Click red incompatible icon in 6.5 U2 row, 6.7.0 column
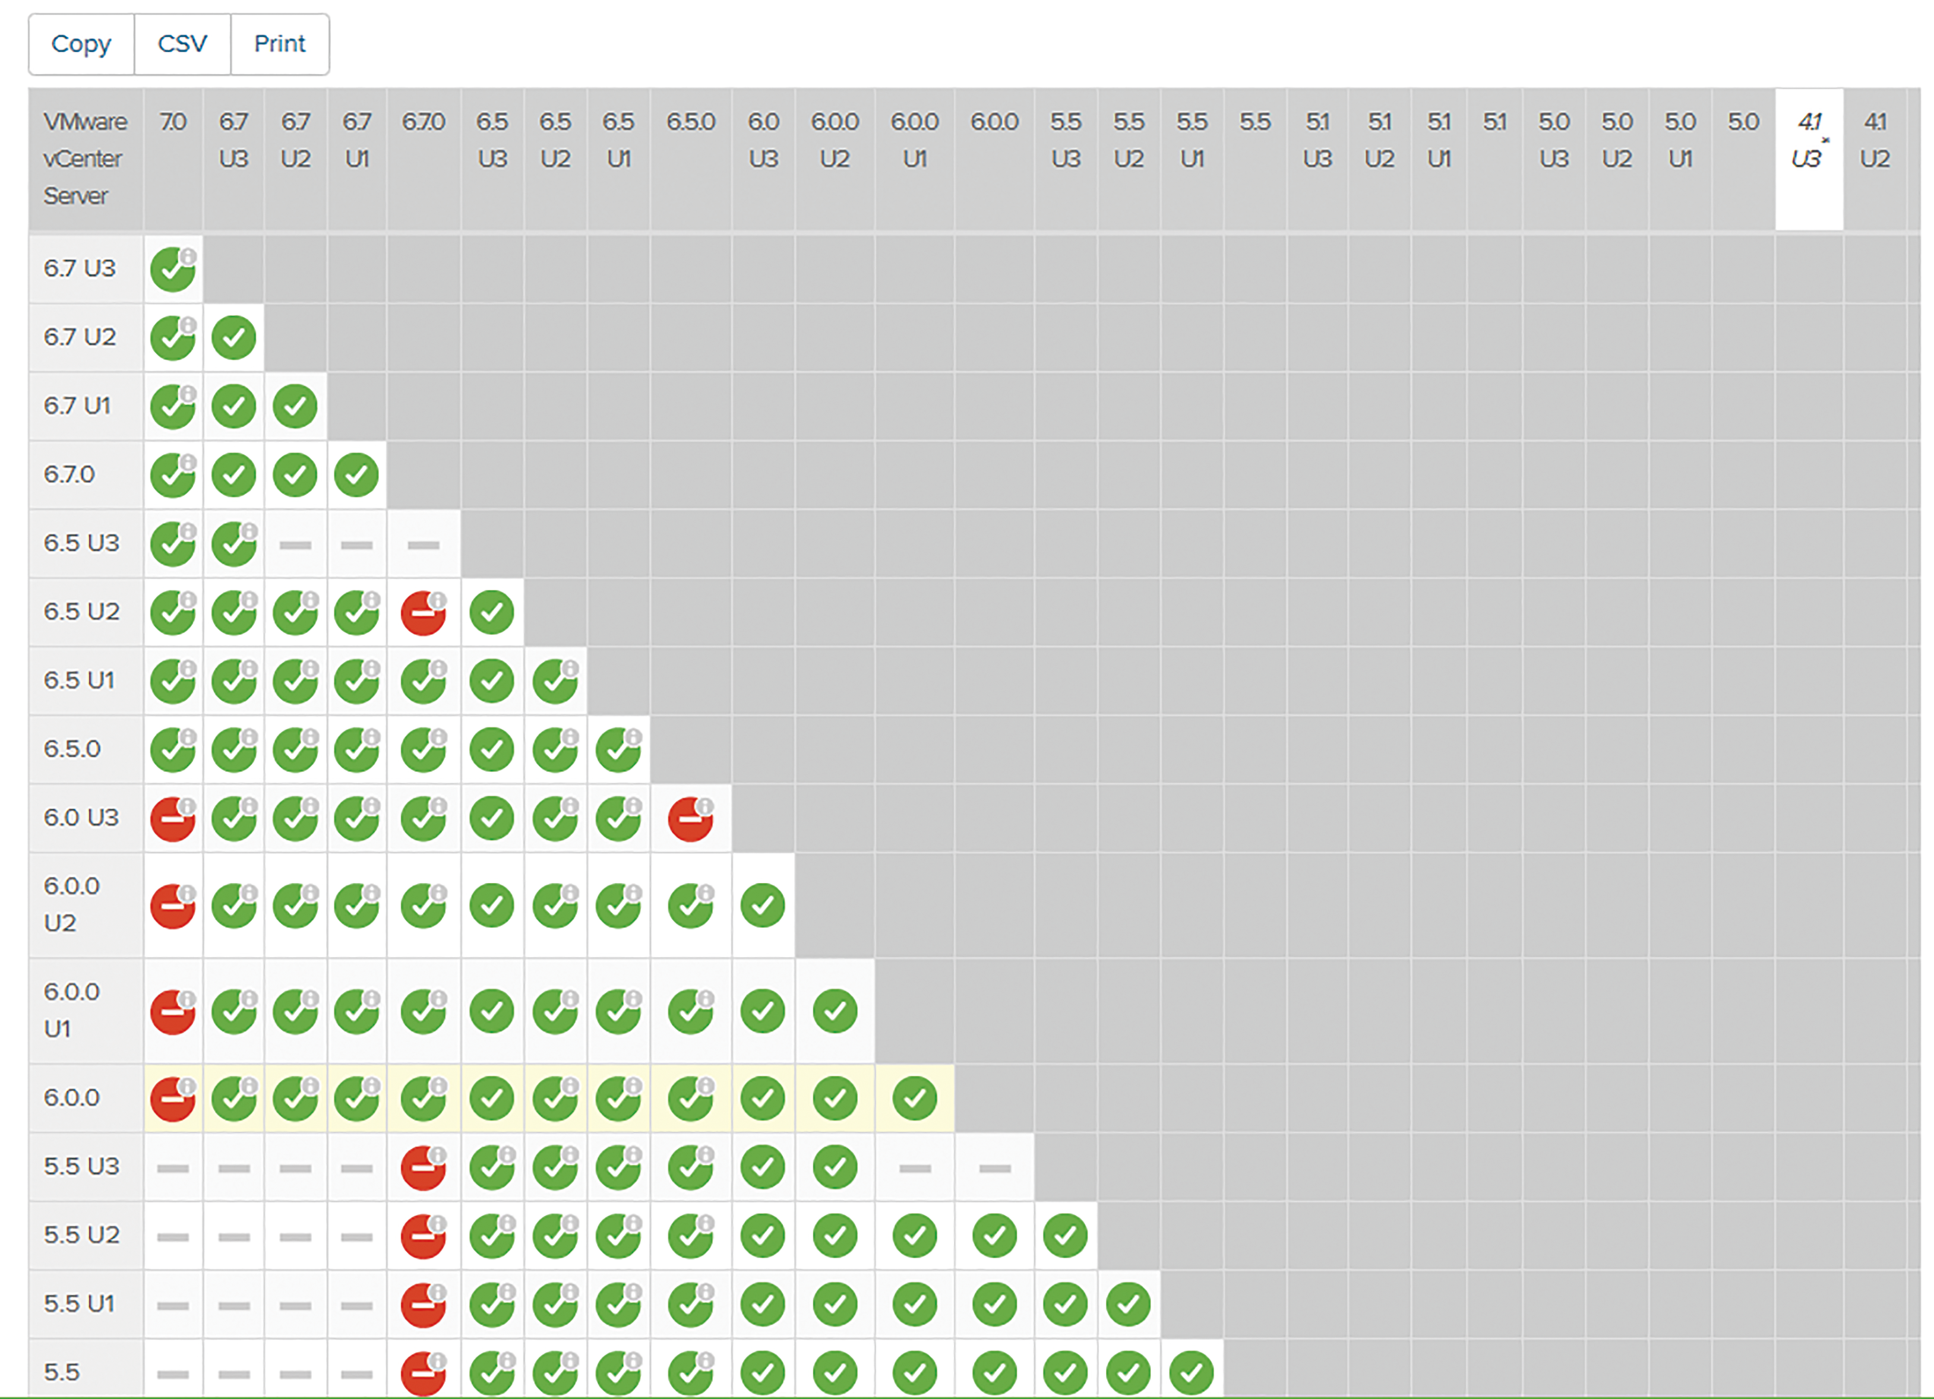 coord(424,613)
